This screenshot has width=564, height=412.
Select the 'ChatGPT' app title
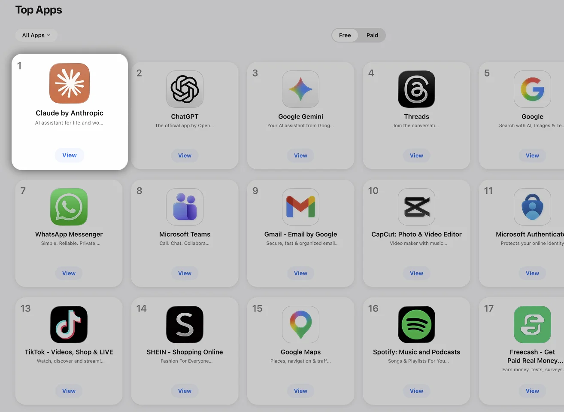click(185, 116)
